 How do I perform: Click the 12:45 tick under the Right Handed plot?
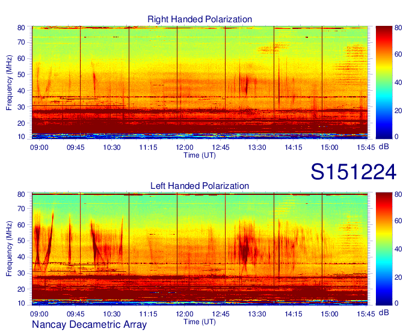[x=221, y=147]
